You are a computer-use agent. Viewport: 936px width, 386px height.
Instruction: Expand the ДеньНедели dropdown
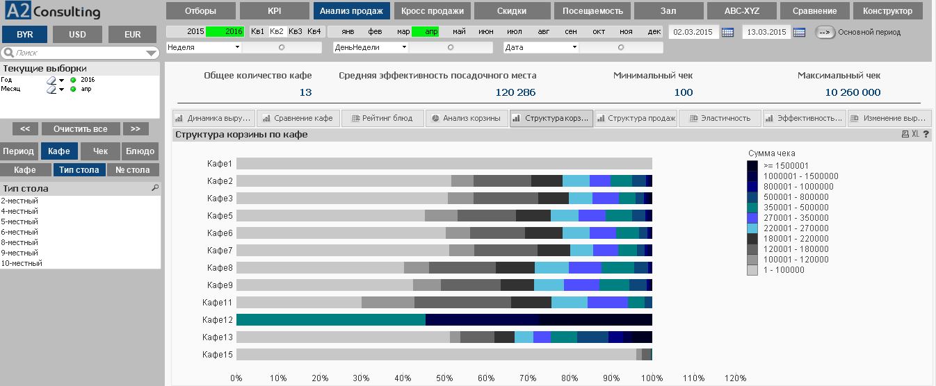[x=405, y=47]
